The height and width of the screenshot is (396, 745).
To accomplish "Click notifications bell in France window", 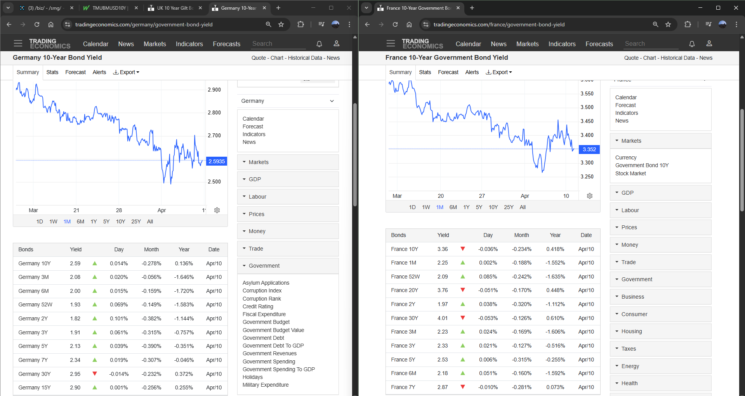I will pos(692,44).
